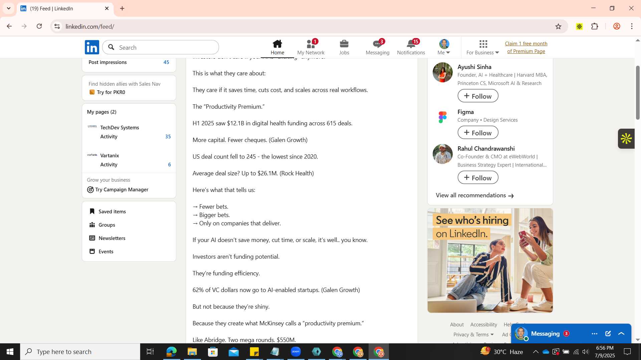The image size is (641, 360).
Task: Expand the For Business menu
Action: pyautogui.click(x=483, y=47)
